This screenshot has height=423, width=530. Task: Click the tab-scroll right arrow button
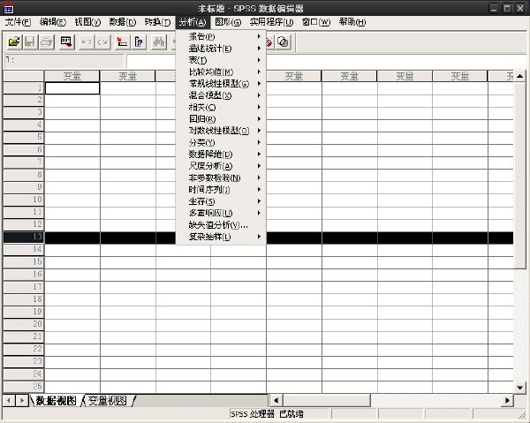(22, 401)
